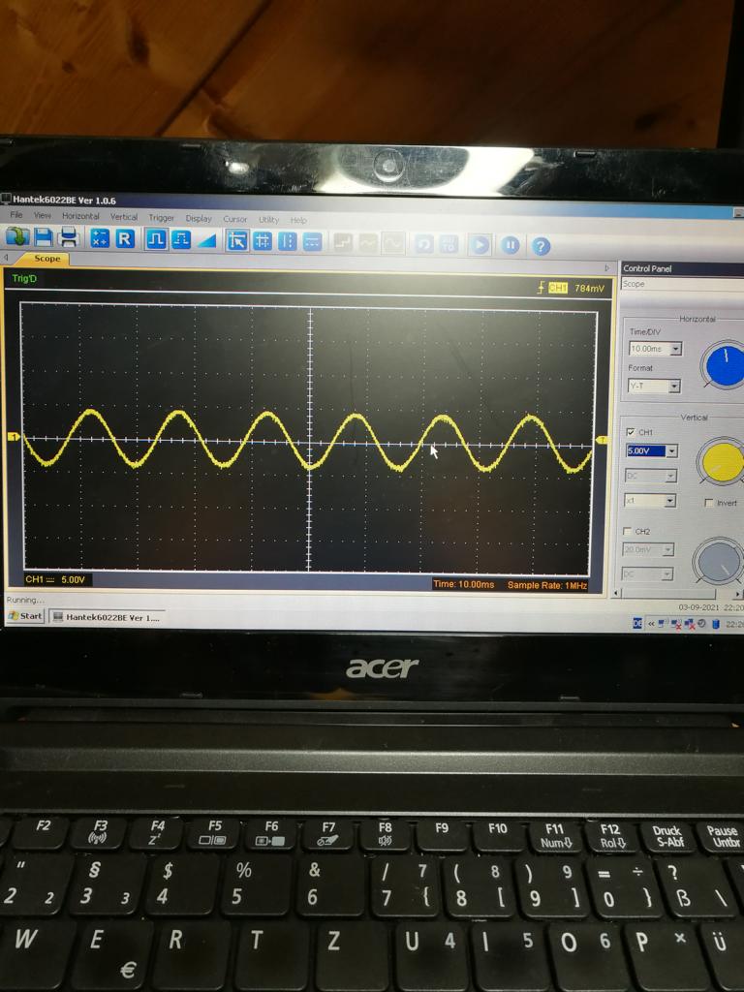
Task: Select the Scope tab
Action: 46,259
